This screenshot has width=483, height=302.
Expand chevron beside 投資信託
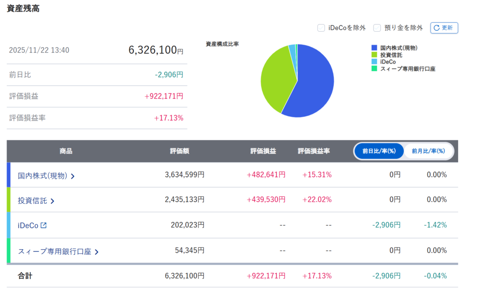coord(52,201)
